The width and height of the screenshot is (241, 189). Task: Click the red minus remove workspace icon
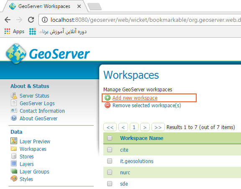pyautogui.click(x=108, y=105)
